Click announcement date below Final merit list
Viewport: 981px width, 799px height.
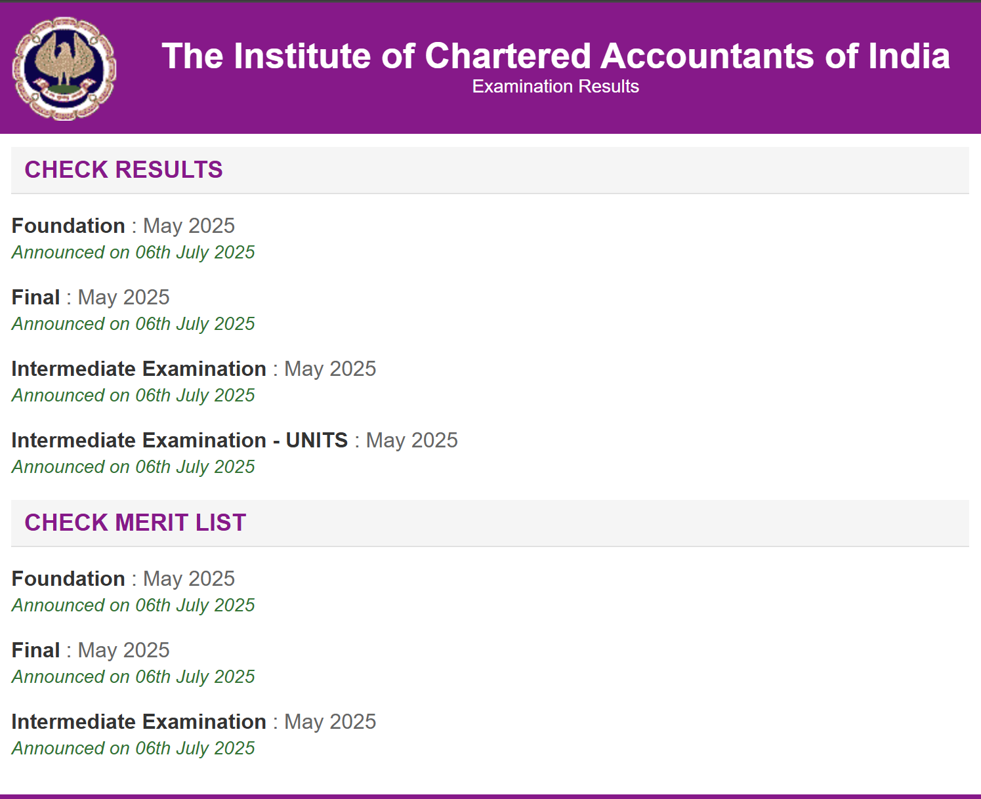pos(133,677)
